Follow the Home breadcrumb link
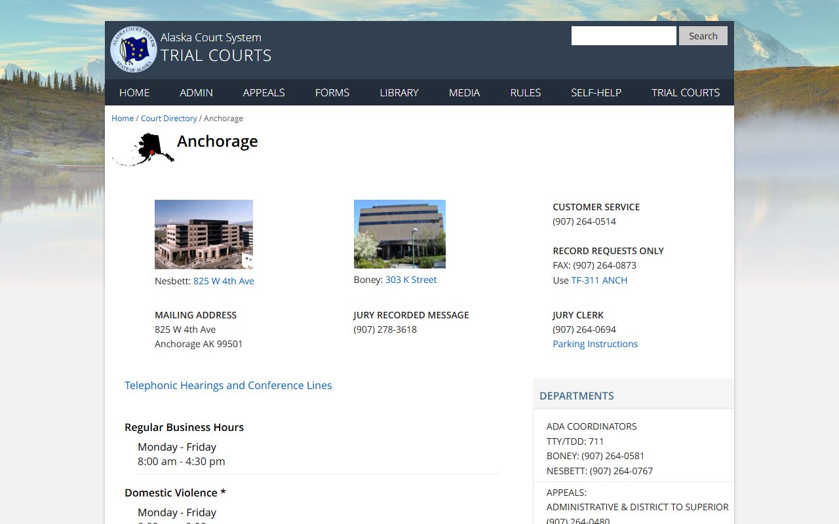The width and height of the screenshot is (839, 524). [x=123, y=119]
